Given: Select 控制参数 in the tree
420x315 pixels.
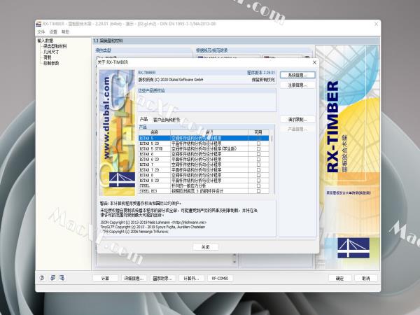Looking at the screenshot, I should pos(51,63).
